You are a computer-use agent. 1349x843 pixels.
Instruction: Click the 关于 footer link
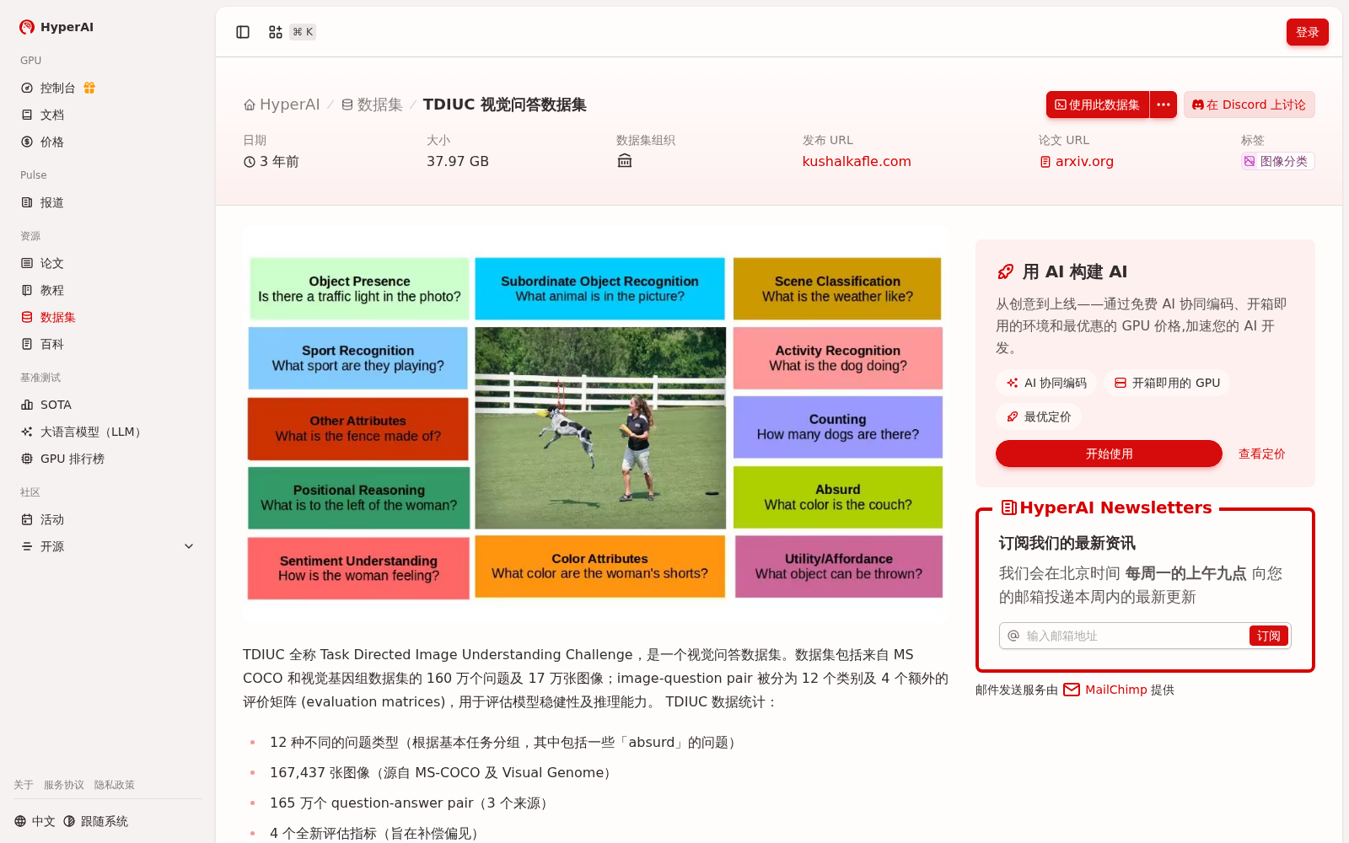(x=24, y=785)
